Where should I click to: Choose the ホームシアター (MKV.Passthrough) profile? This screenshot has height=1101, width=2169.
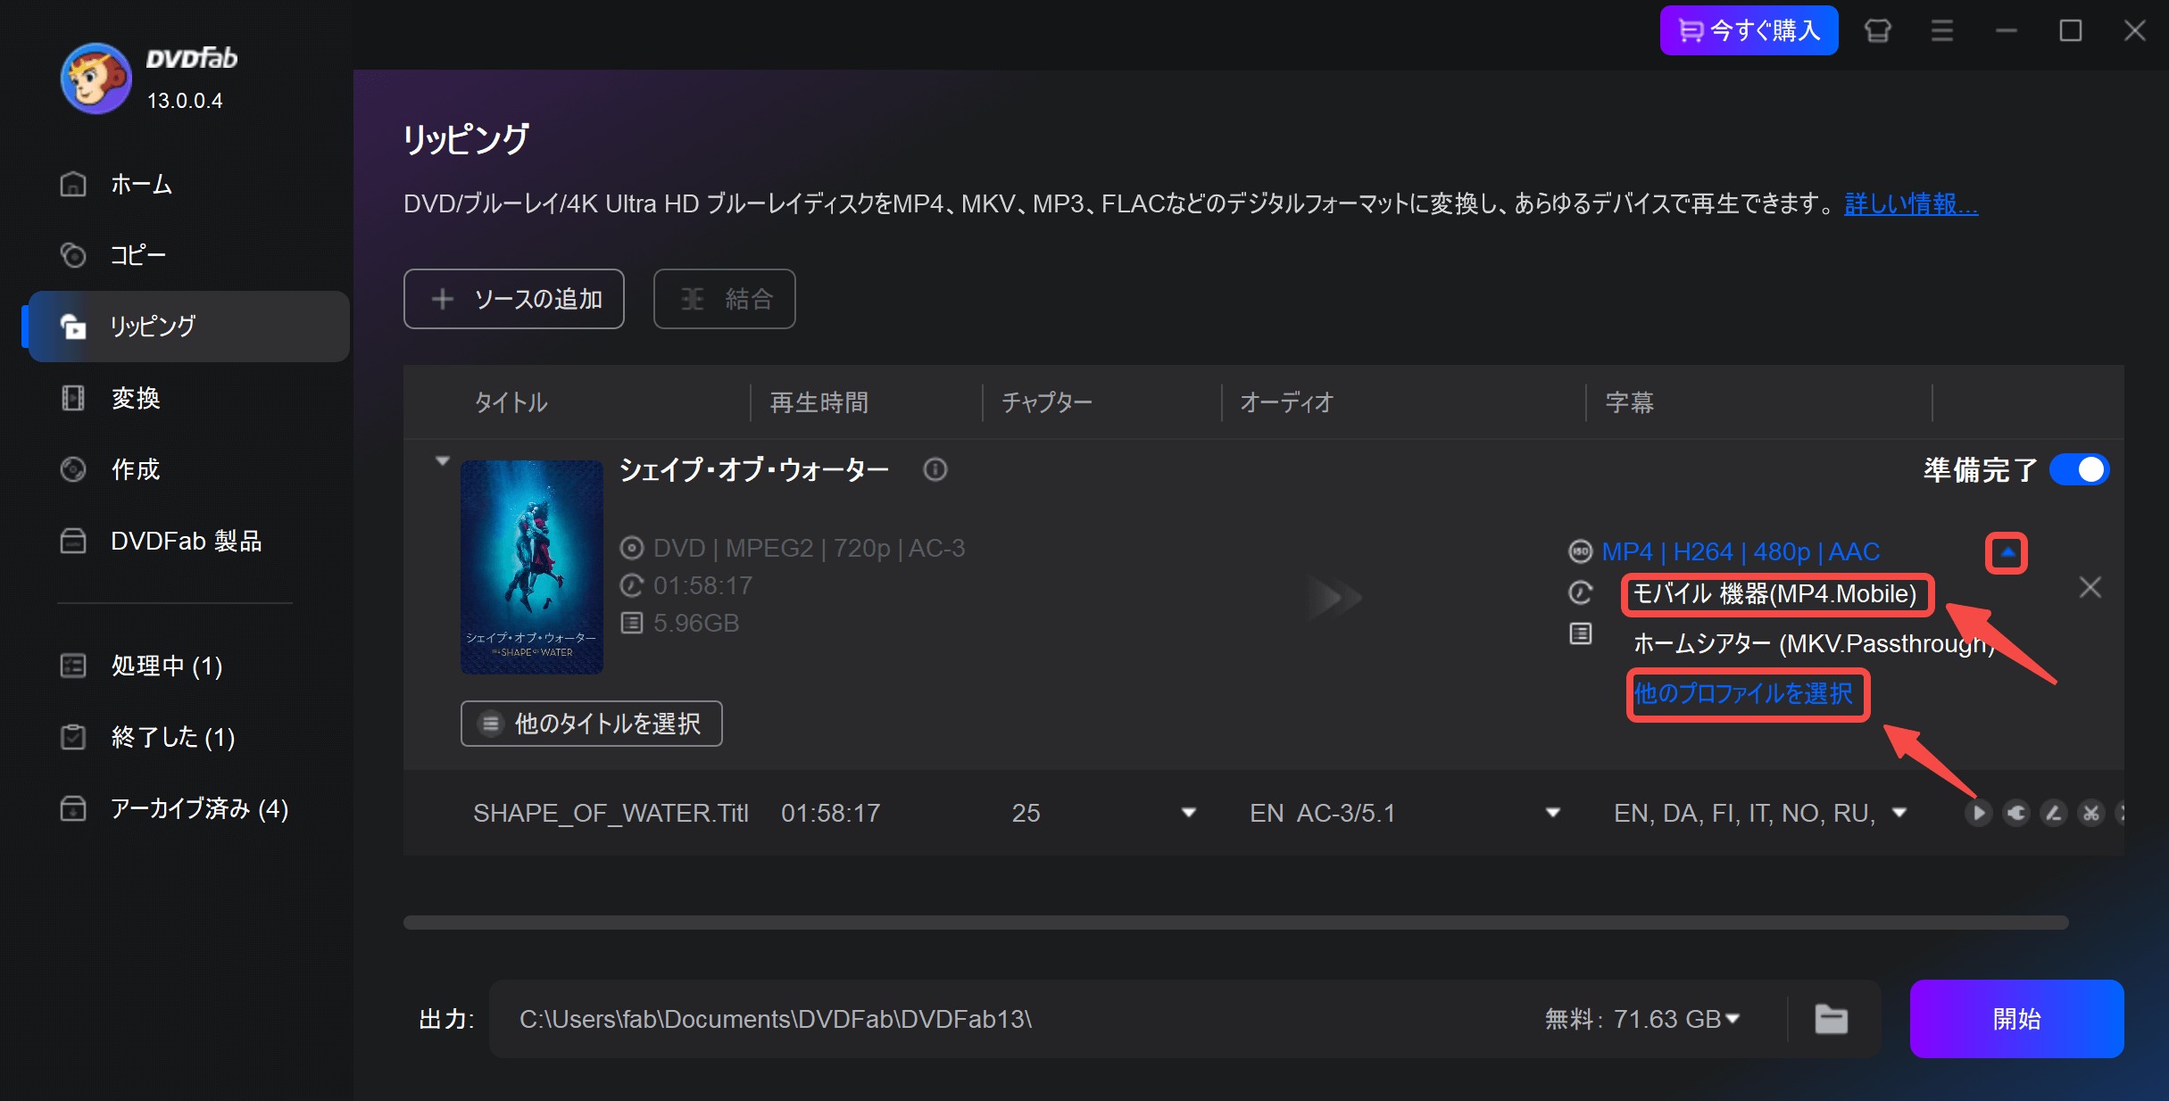coord(1812,643)
